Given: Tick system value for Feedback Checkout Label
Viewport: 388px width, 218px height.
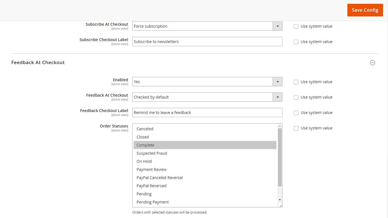Looking at the screenshot, I should pos(296,113).
